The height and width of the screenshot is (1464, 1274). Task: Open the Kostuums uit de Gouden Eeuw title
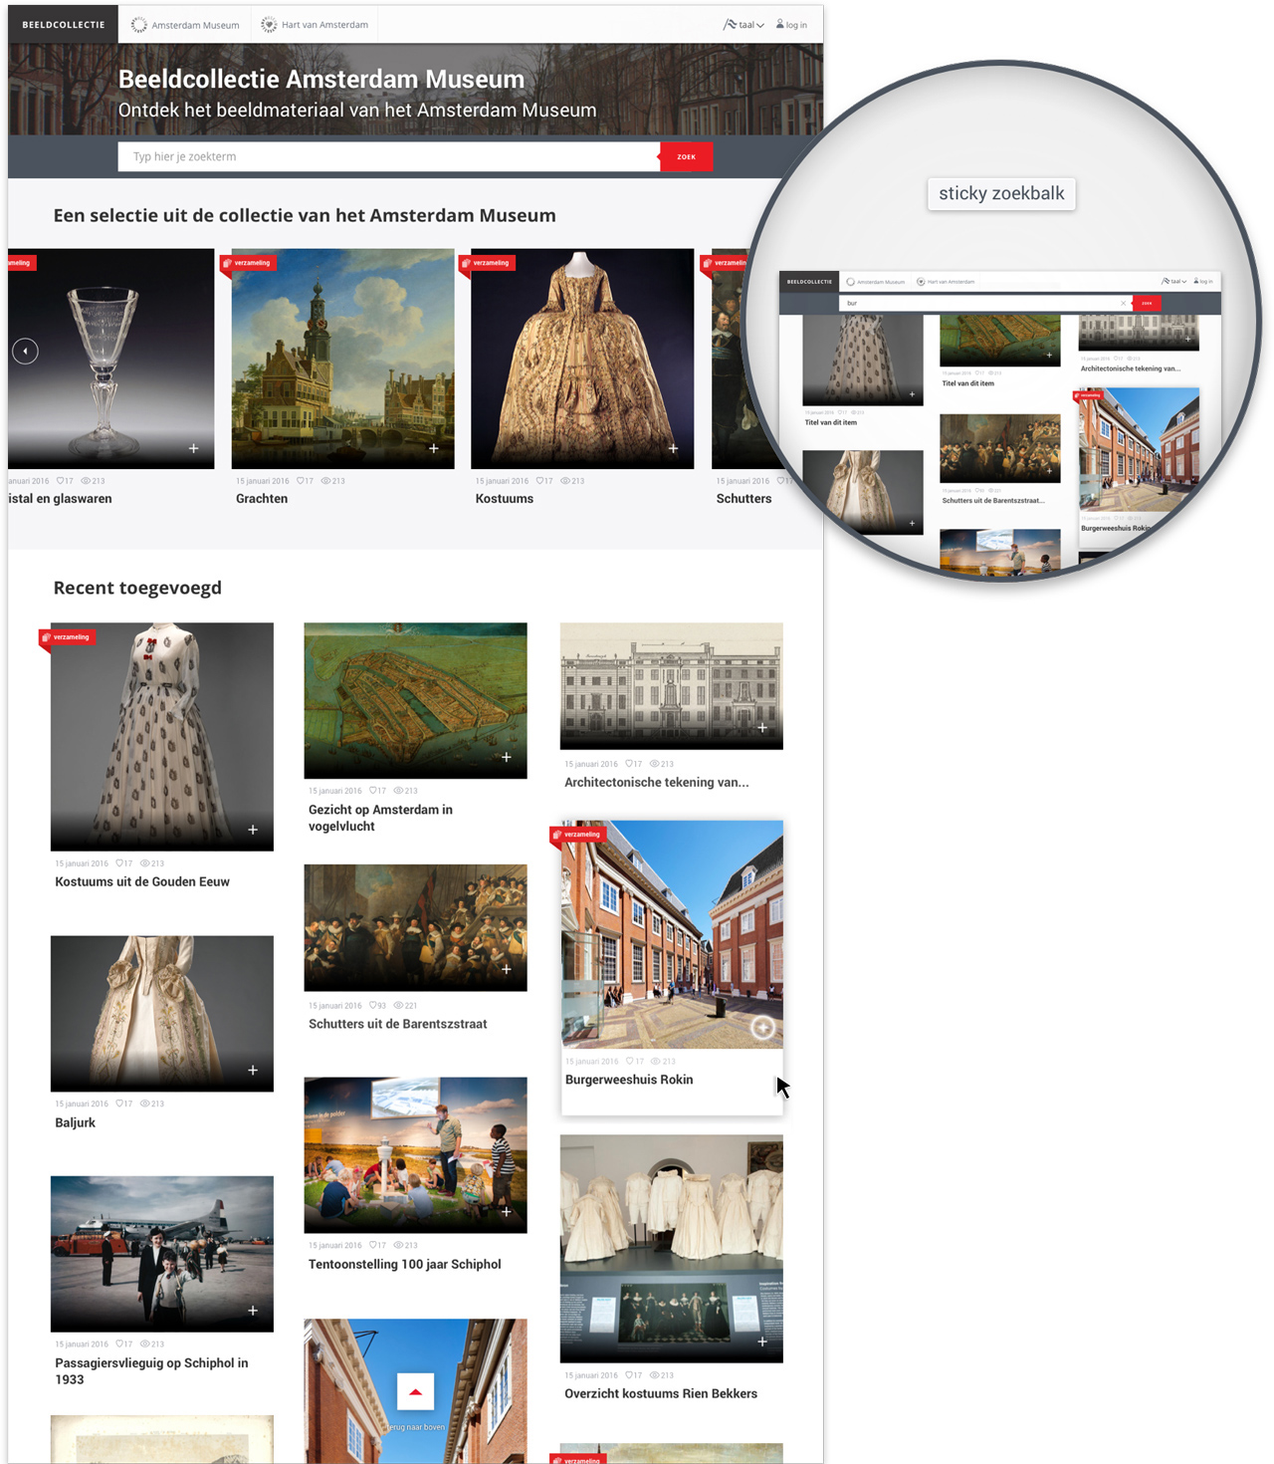pos(142,882)
